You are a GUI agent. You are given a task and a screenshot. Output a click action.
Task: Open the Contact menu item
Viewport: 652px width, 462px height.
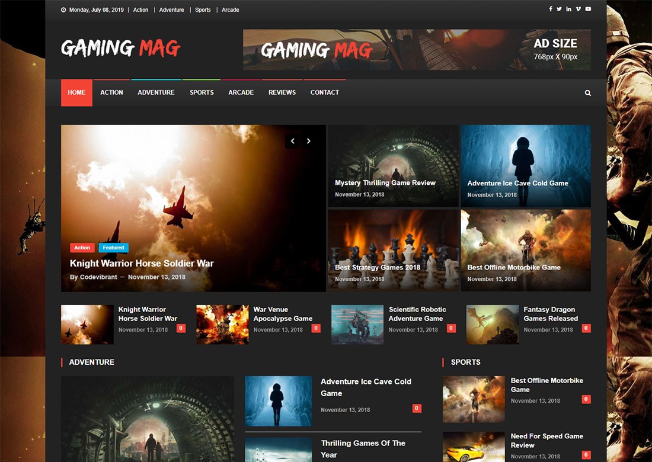(x=324, y=92)
